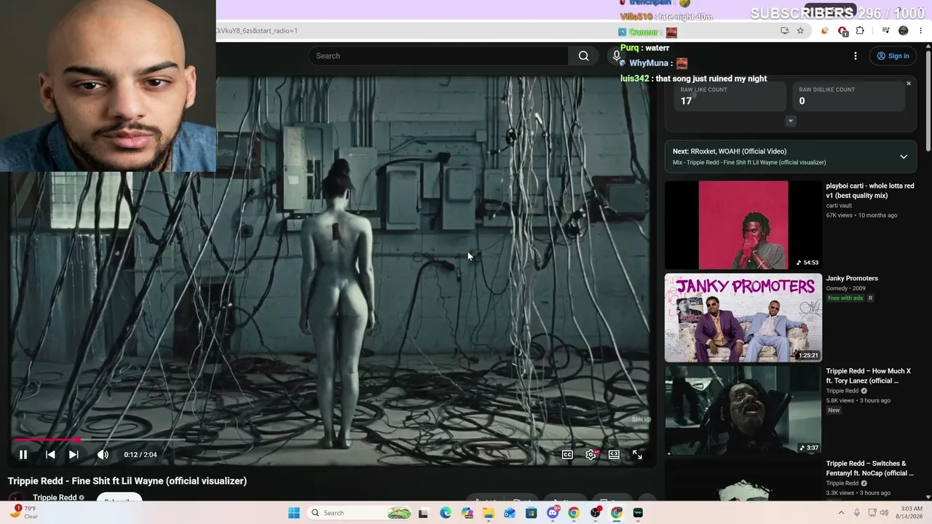The image size is (932, 524).
Task: Open Discord from the taskbar
Action: 553,513
